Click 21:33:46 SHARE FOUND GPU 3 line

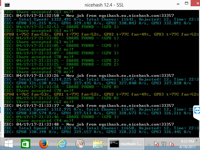click(x=61, y=117)
